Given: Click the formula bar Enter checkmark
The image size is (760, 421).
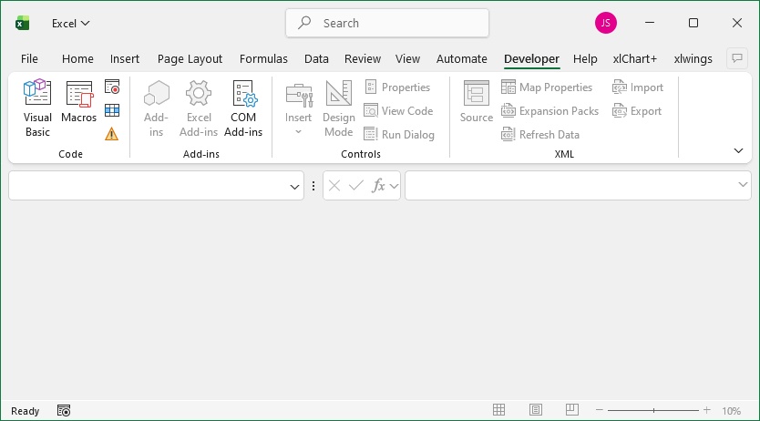Looking at the screenshot, I should pyautogui.click(x=356, y=186).
